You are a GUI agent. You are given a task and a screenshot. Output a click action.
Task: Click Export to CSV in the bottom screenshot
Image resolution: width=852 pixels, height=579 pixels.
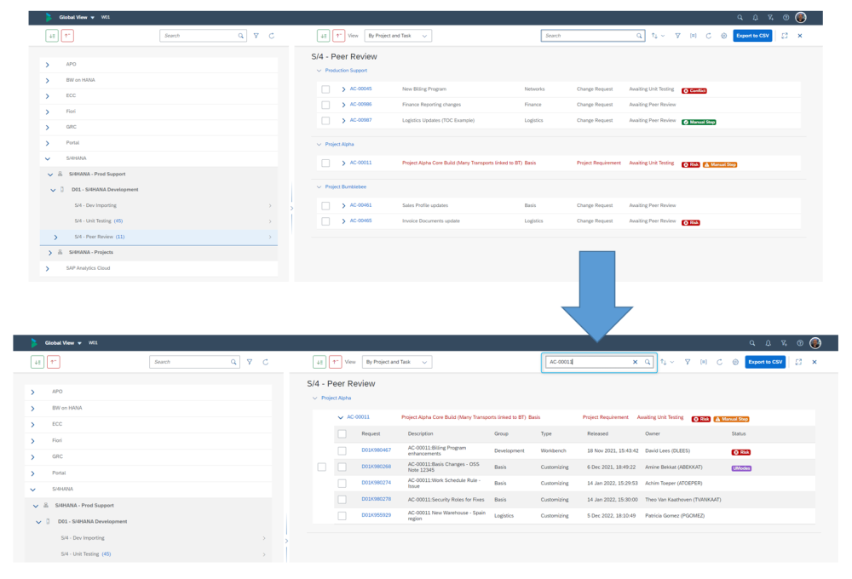click(x=765, y=362)
